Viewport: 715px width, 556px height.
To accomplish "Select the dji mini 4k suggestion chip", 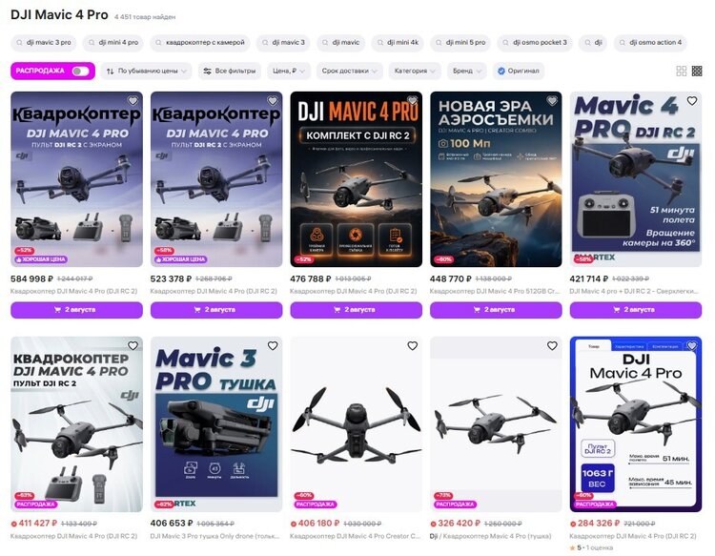I will (398, 42).
